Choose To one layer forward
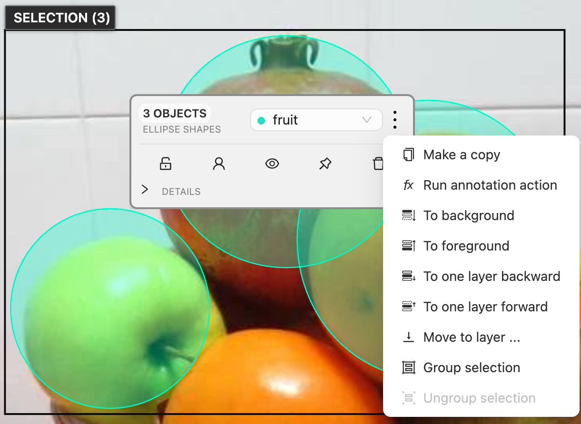The image size is (581, 424). [x=482, y=307]
